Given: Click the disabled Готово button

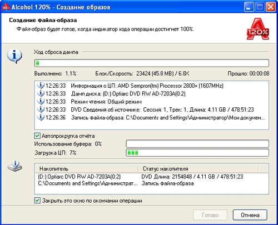Looking at the screenshot, I should click(210, 215).
